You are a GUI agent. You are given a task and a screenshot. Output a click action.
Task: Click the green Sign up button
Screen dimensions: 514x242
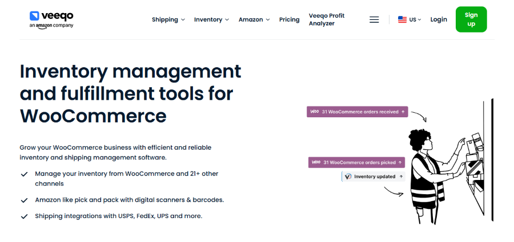tap(471, 19)
